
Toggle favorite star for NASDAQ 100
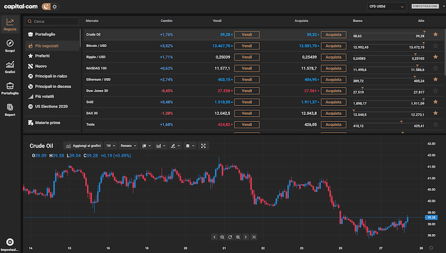coord(435,68)
